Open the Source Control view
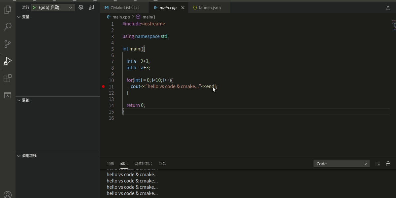The image size is (396, 198). tap(7, 44)
